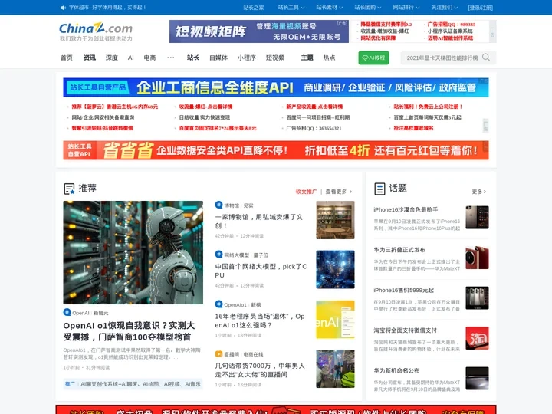Viewport: 552px width, 414px height.
Task: Expand the 站长团购 dropdown menu
Action: click(x=368, y=8)
